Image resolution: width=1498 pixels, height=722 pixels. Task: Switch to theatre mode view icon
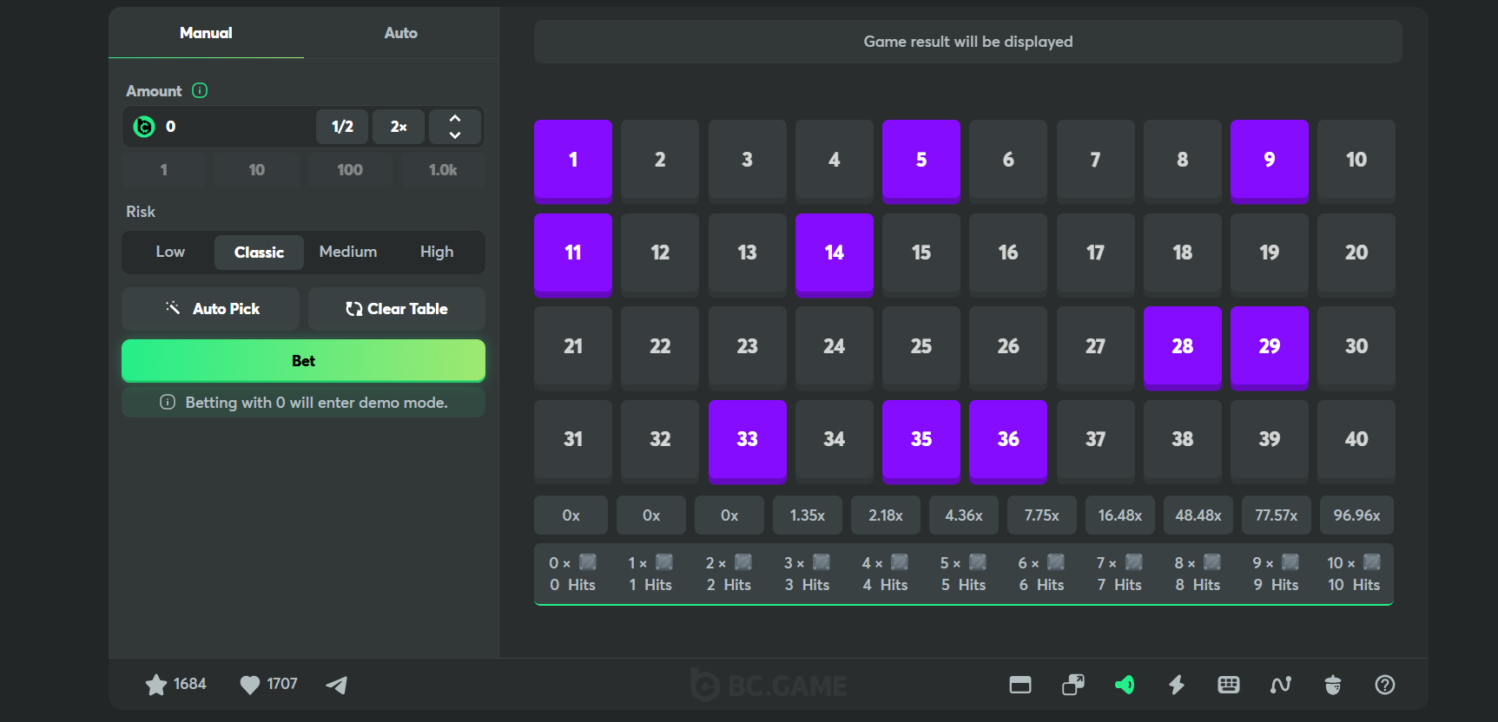click(1020, 685)
